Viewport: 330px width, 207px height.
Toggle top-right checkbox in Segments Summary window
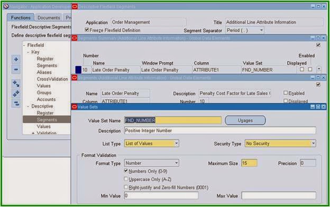pyautogui.click(x=318, y=45)
